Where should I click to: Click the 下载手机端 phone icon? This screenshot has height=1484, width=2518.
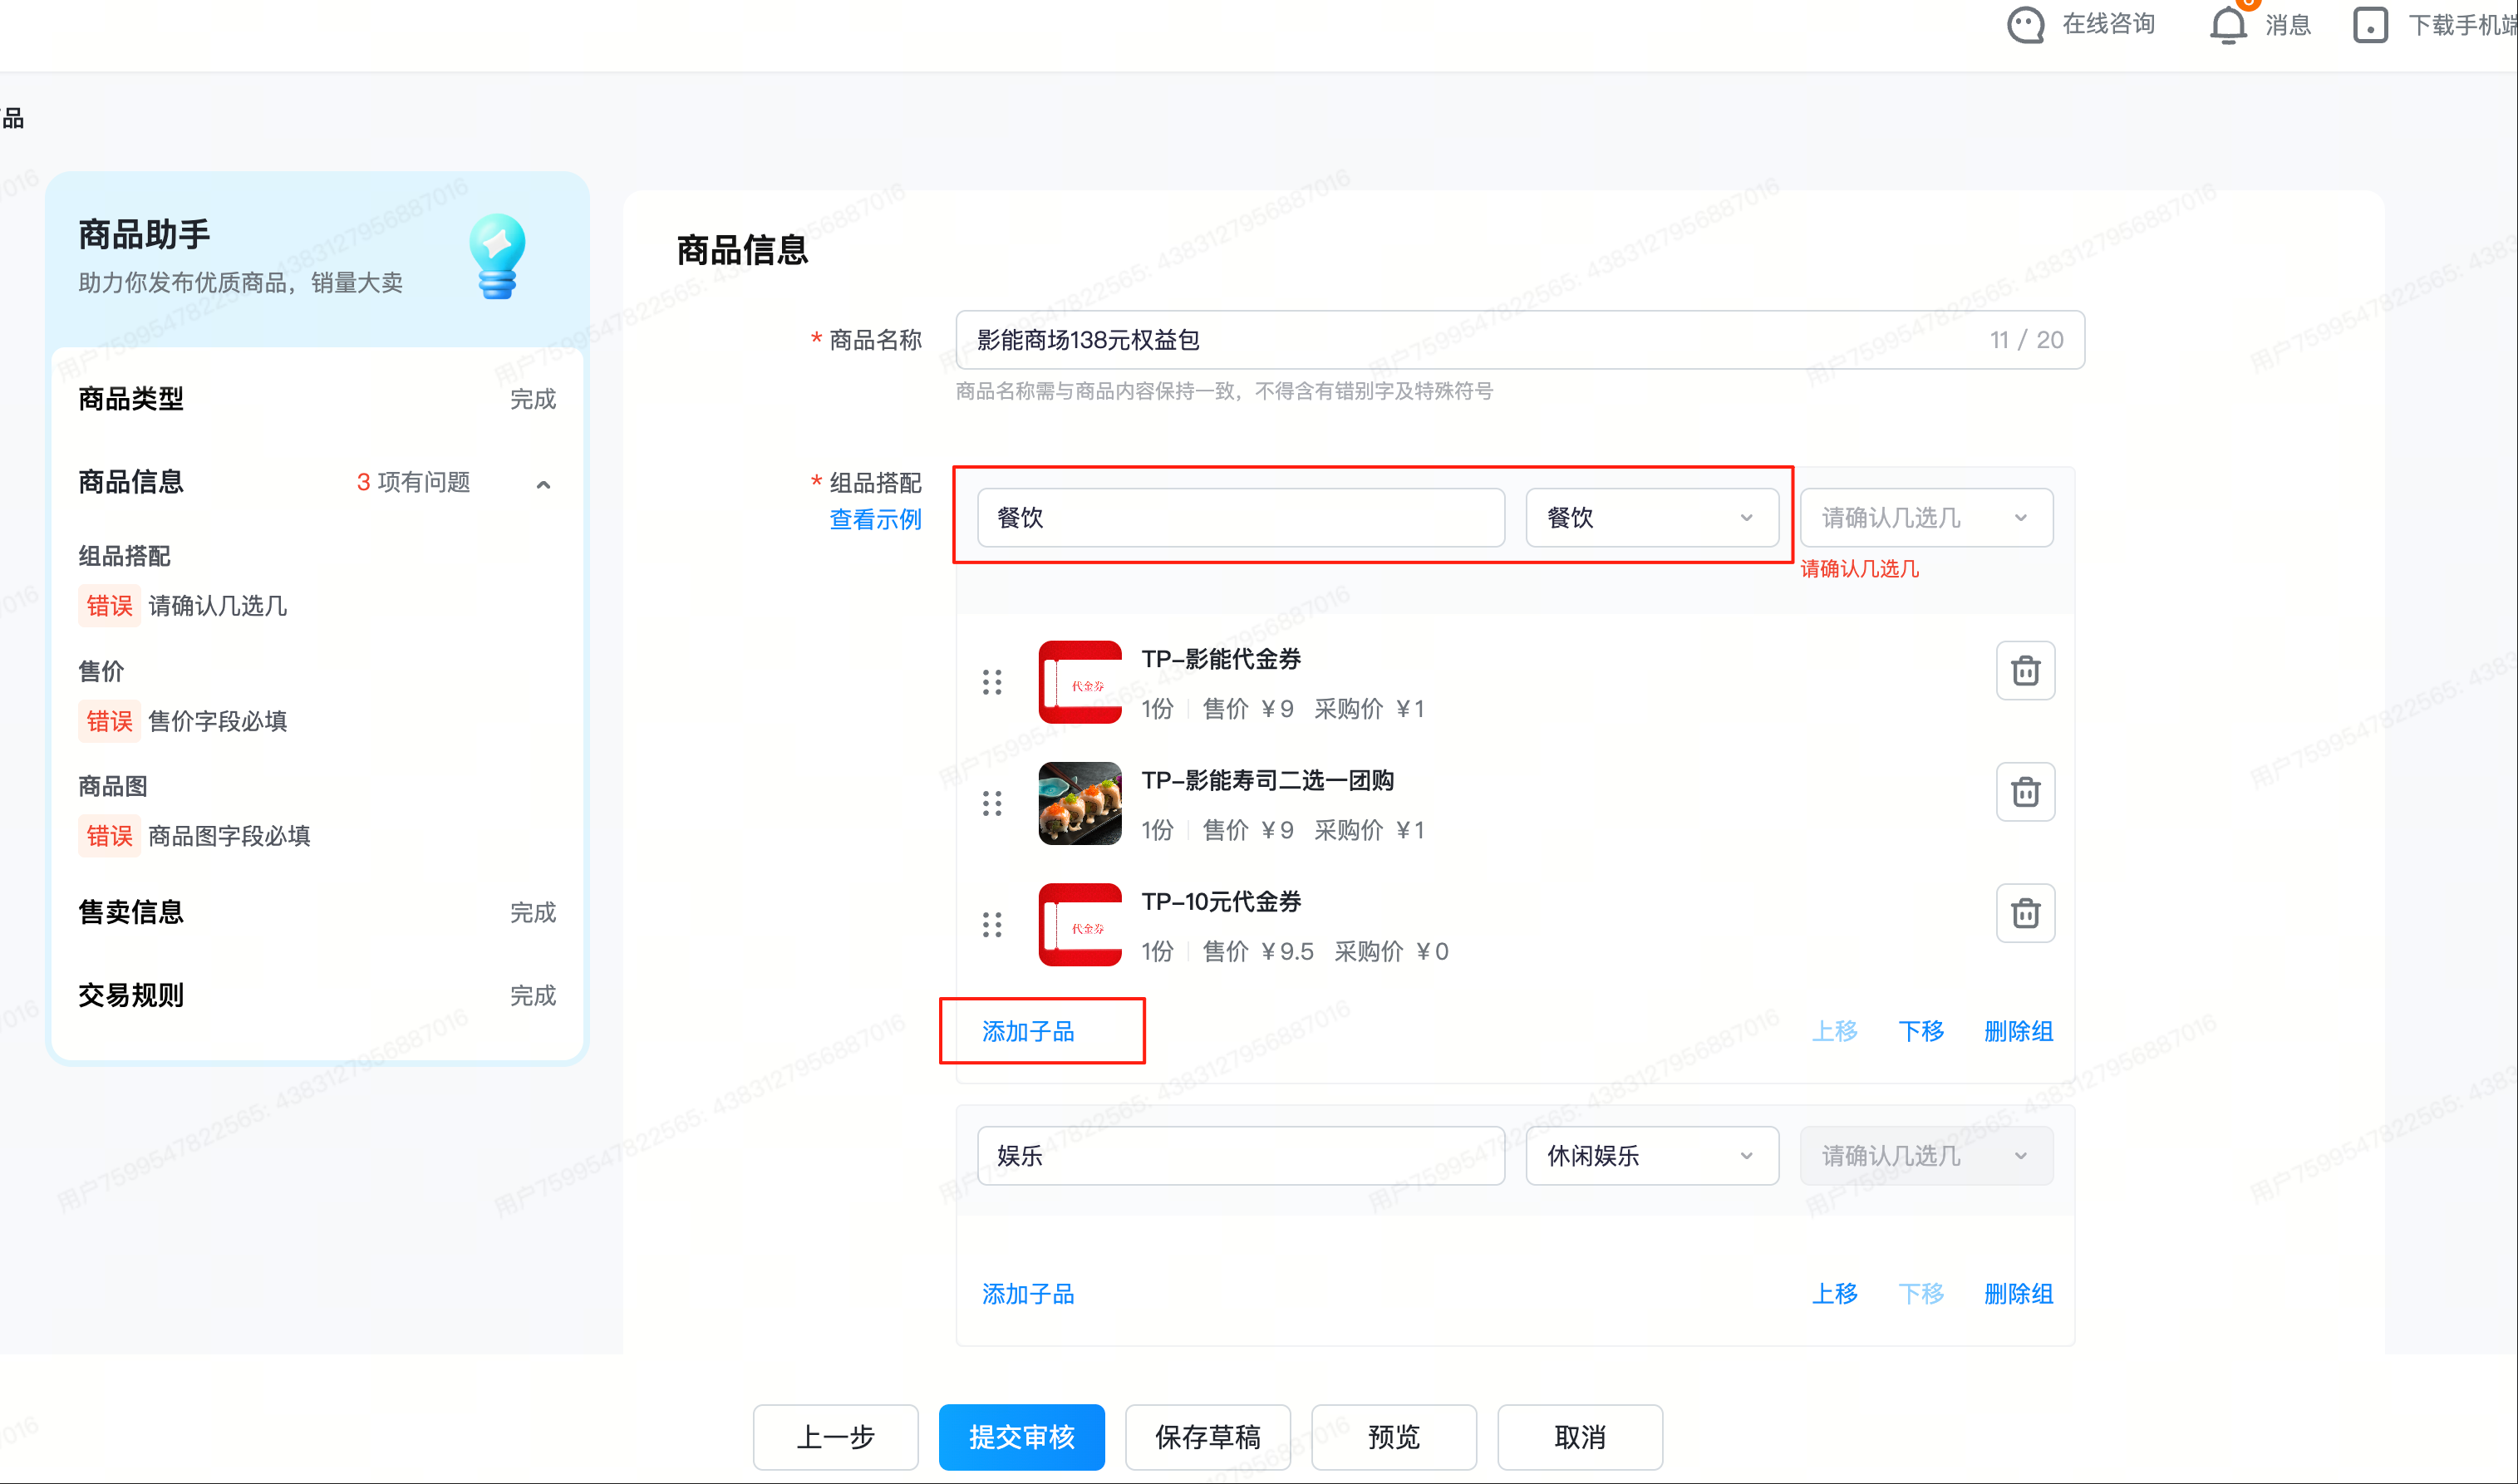pyautogui.click(x=2369, y=24)
